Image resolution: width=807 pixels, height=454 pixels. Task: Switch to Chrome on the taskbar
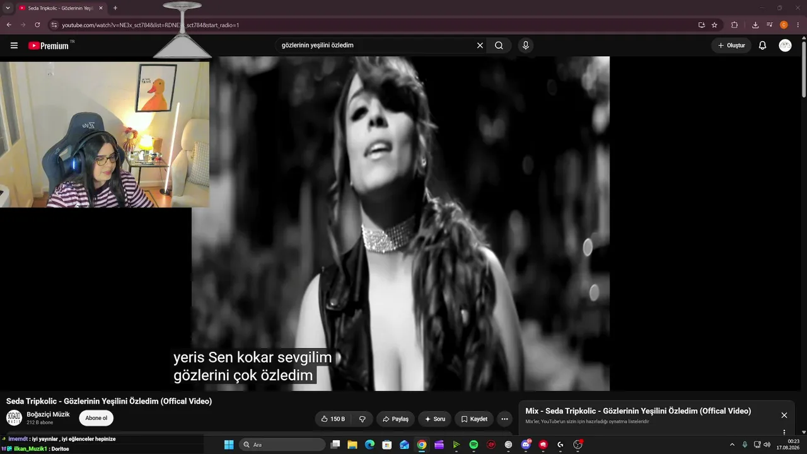(x=422, y=445)
